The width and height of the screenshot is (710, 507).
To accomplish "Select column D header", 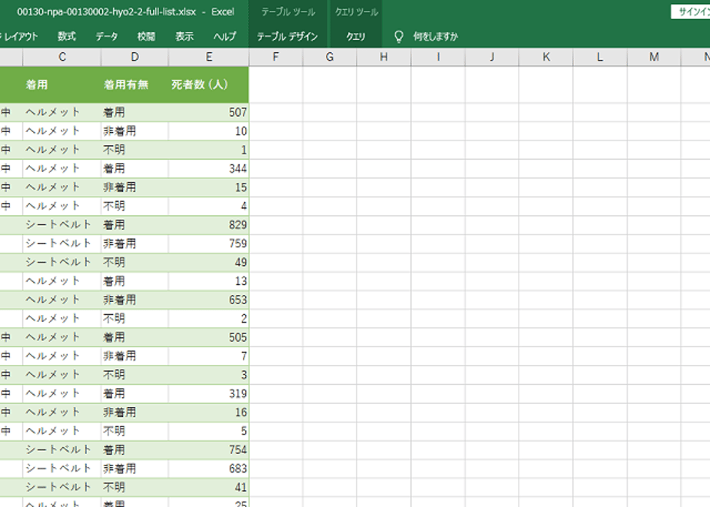I will (x=134, y=57).
